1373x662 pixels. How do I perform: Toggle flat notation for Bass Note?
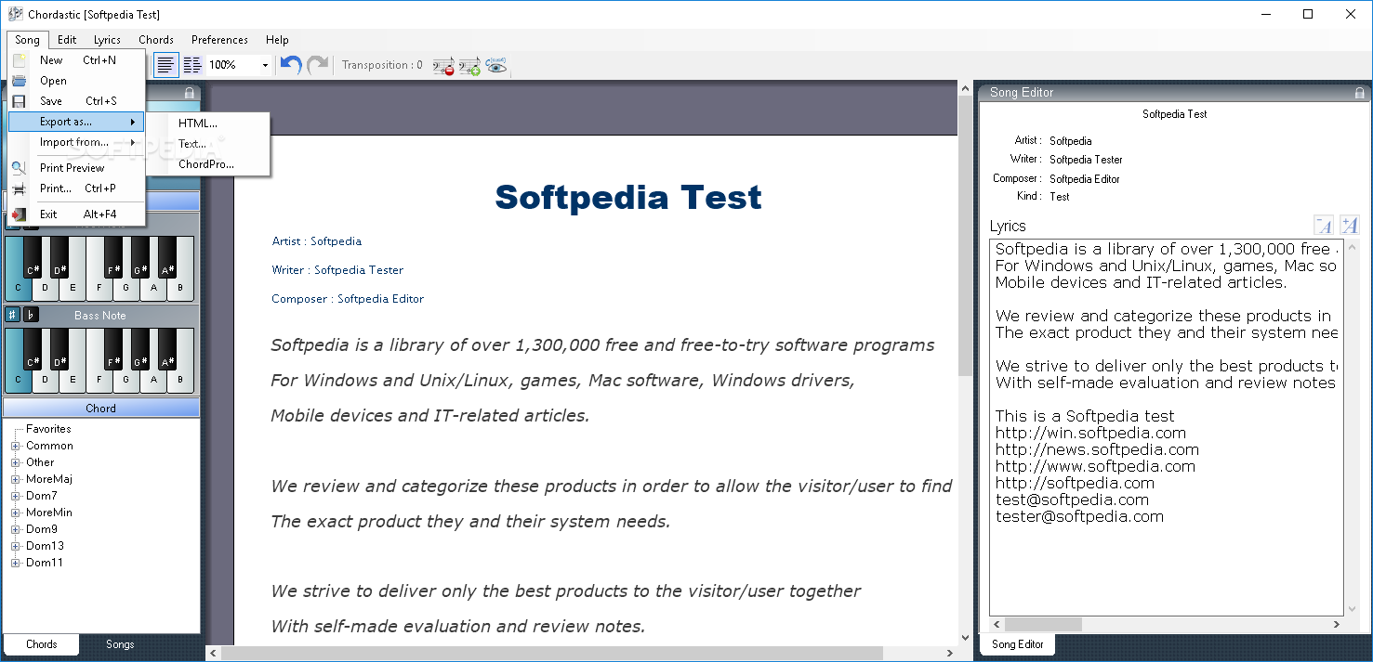31,315
